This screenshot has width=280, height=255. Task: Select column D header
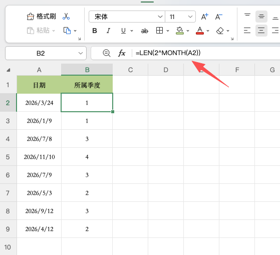(x=166, y=70)
